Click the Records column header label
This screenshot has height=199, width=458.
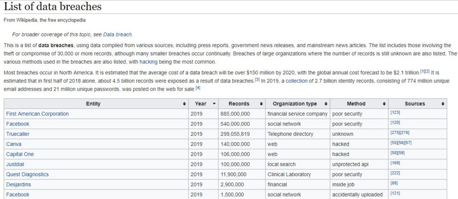[x=239, y=104]
